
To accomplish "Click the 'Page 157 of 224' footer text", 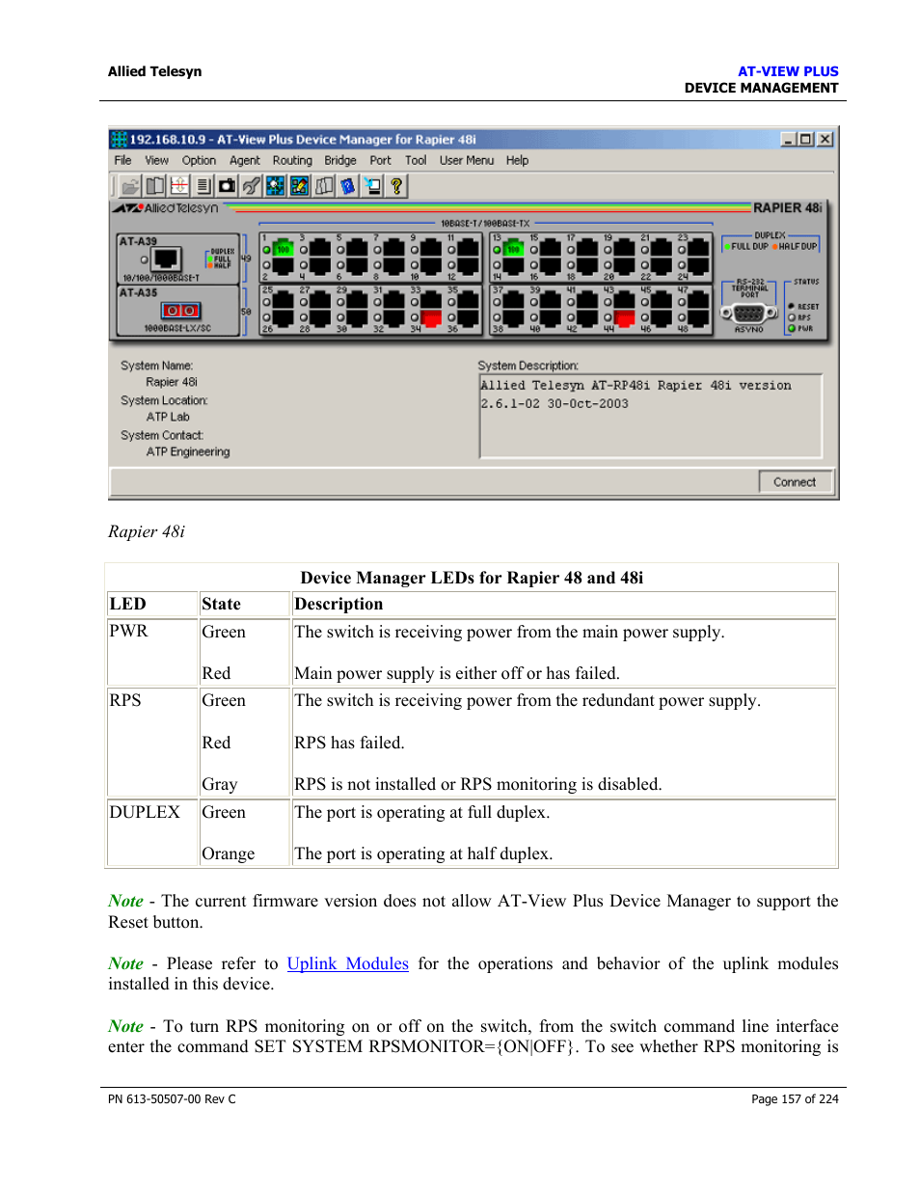I will click(795, 1099).
